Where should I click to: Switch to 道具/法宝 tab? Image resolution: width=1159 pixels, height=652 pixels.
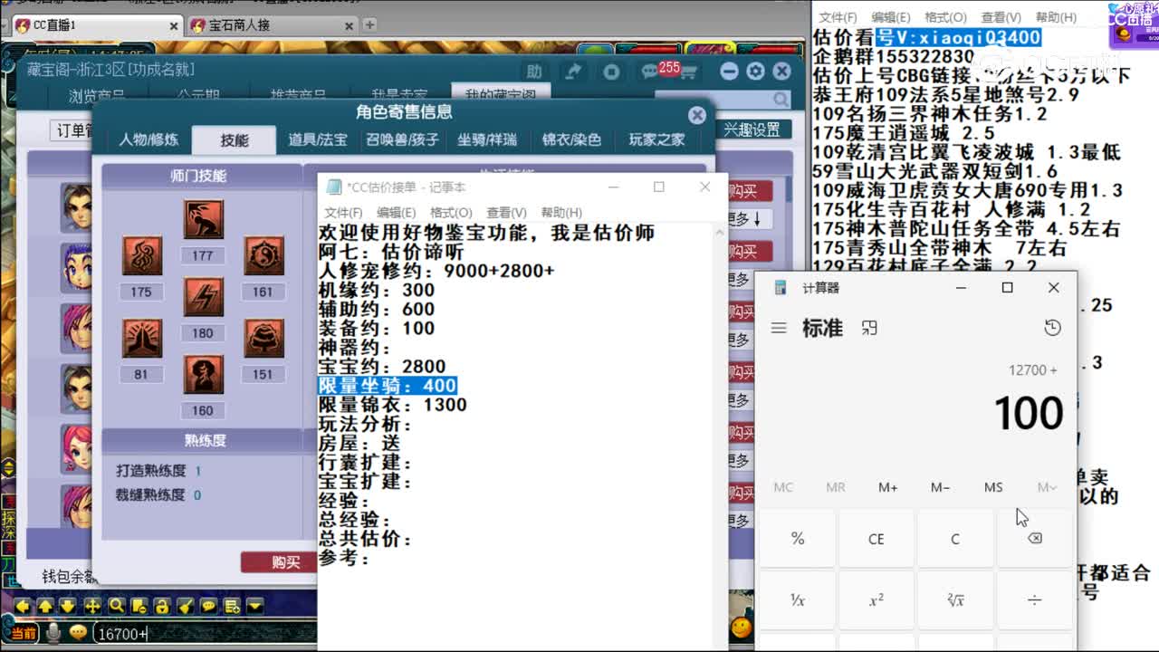318,139
